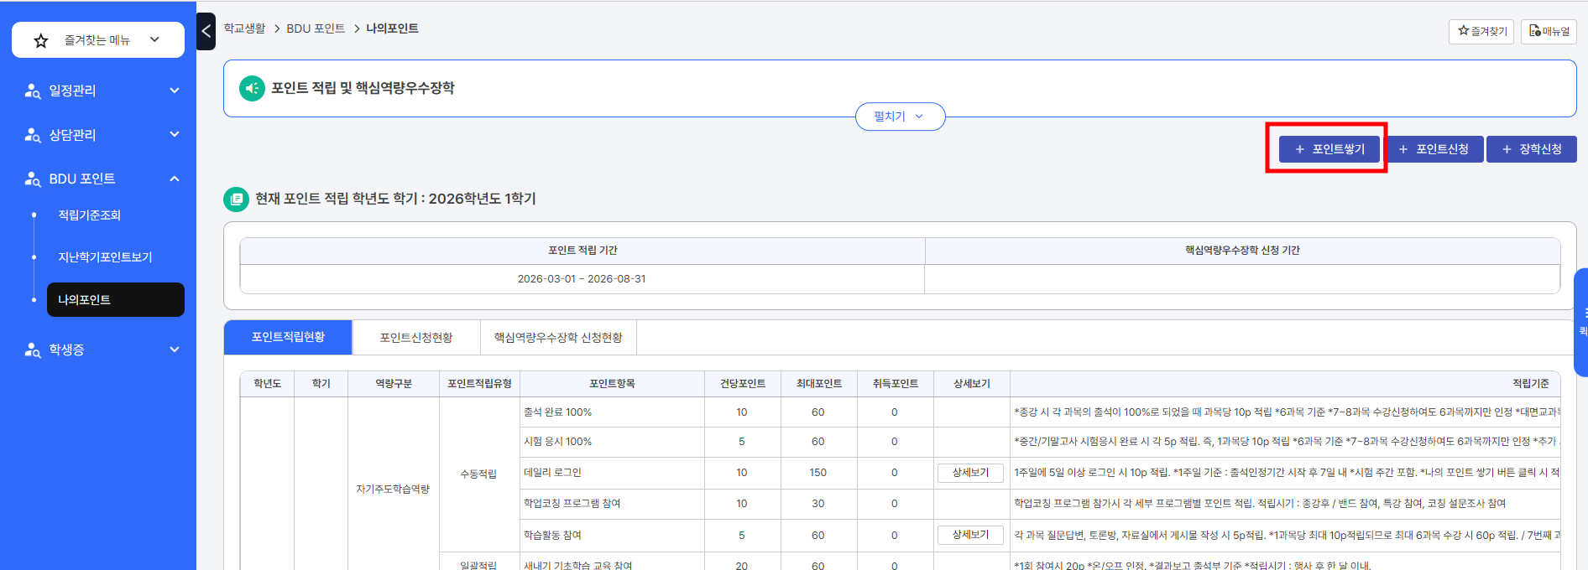Click the document icon beside current semester heading
Image resolution: width=1588 pixels, height=570 pixels.
point(237,199)
